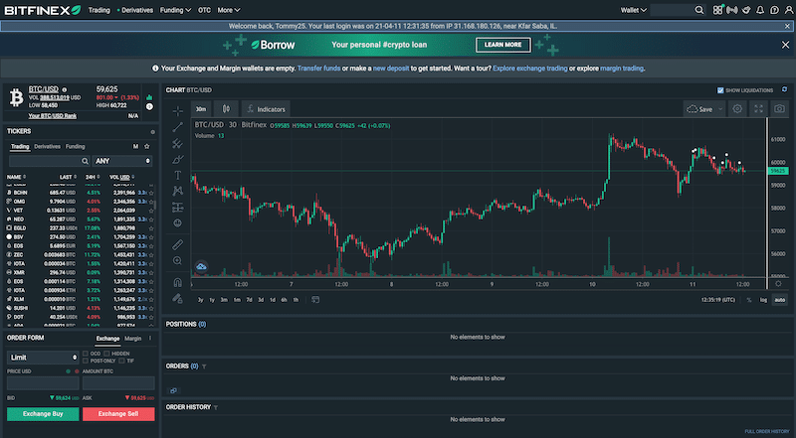Select the XABCD pattern tool
Screen dimensions: 796x438
177,191
